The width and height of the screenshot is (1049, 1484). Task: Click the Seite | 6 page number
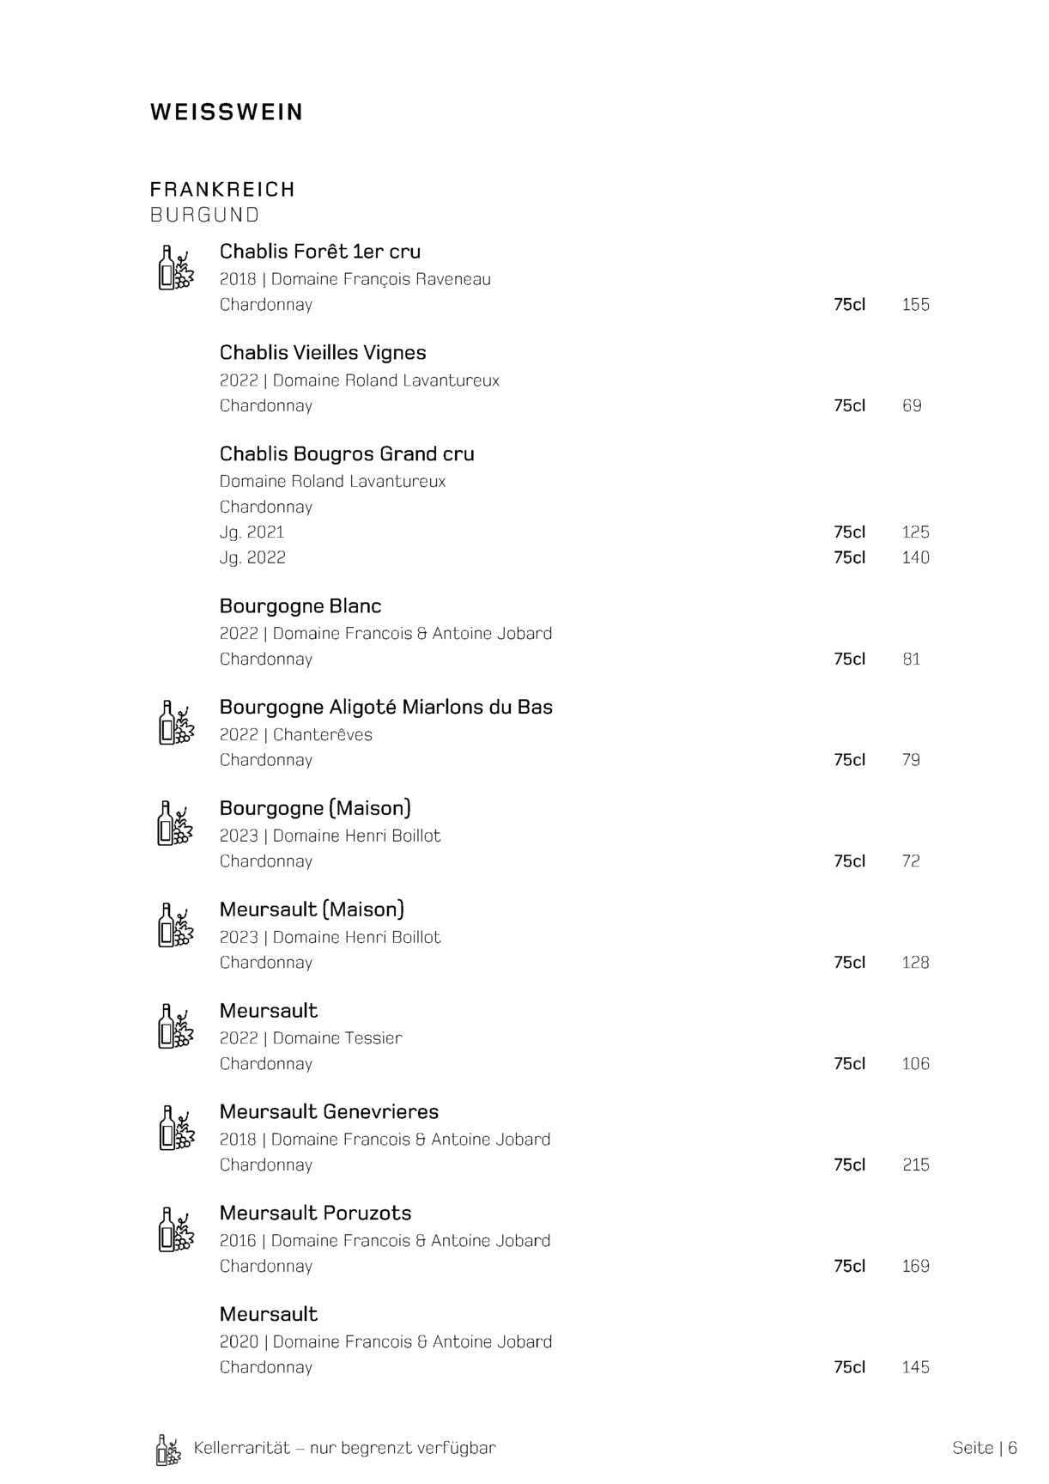point(984,1448)
